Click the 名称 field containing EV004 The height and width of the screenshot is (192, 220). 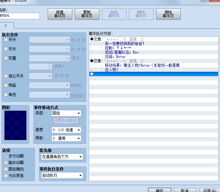coord(20,16)
